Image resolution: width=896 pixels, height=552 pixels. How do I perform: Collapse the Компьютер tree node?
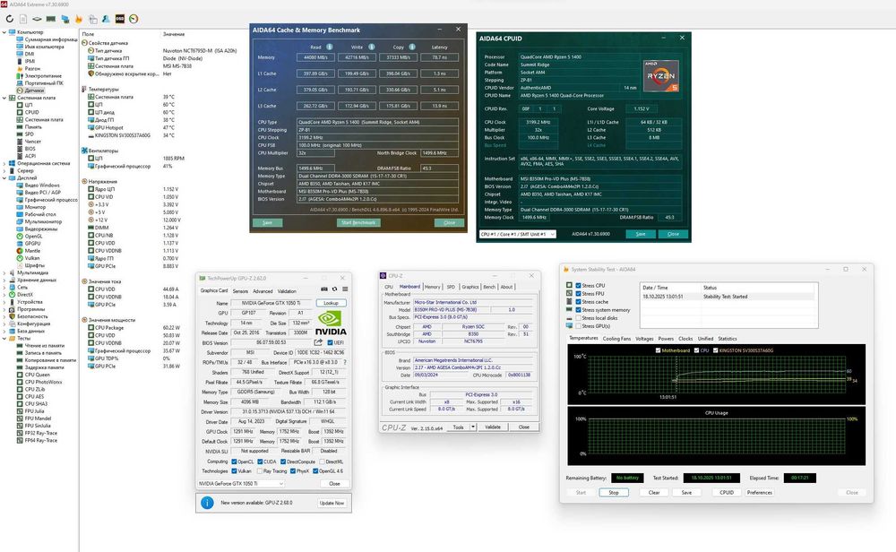point(4,32)
